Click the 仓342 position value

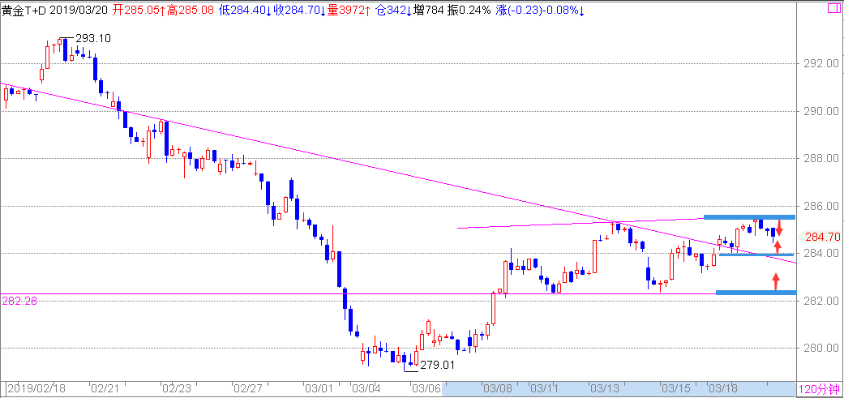(x=392, y=9)
